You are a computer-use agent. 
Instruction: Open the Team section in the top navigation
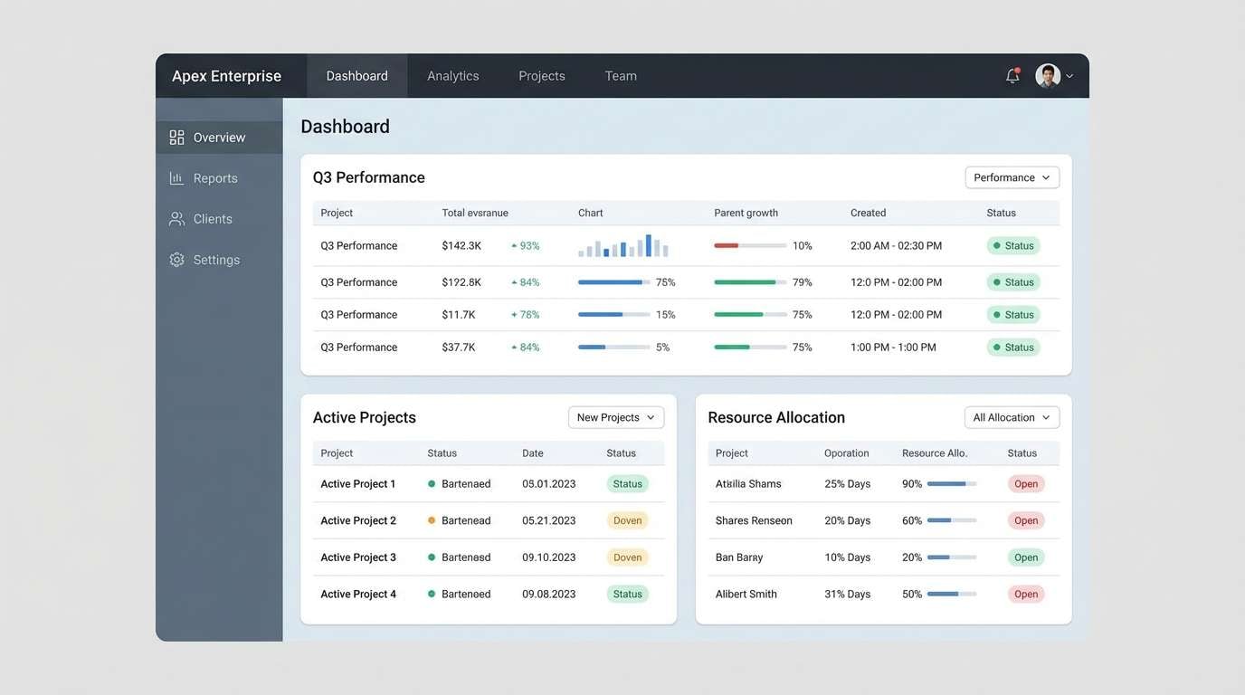point(620,73)
